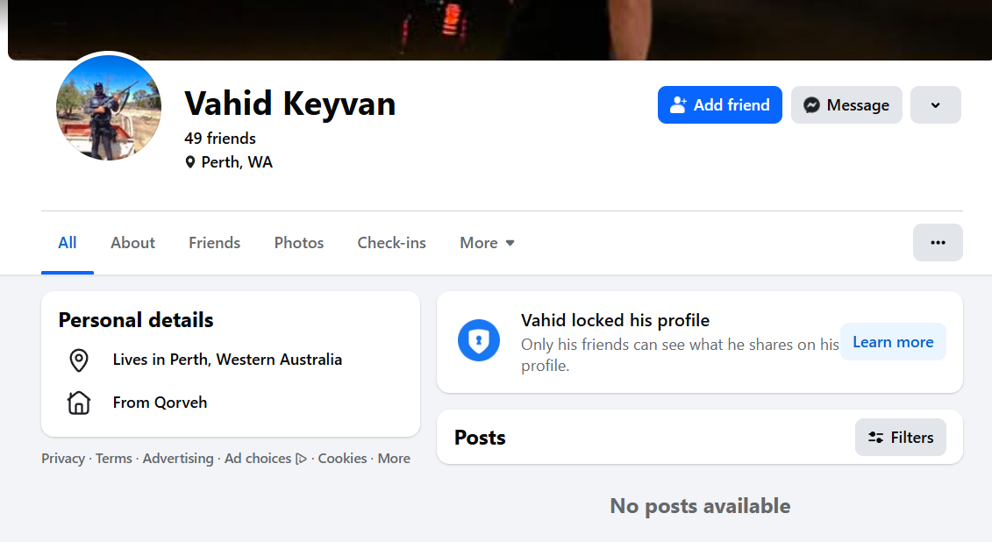View the Photos tab
Image resolution: width=992 pixels, height=542 pixels.
(x=299, y=243)
